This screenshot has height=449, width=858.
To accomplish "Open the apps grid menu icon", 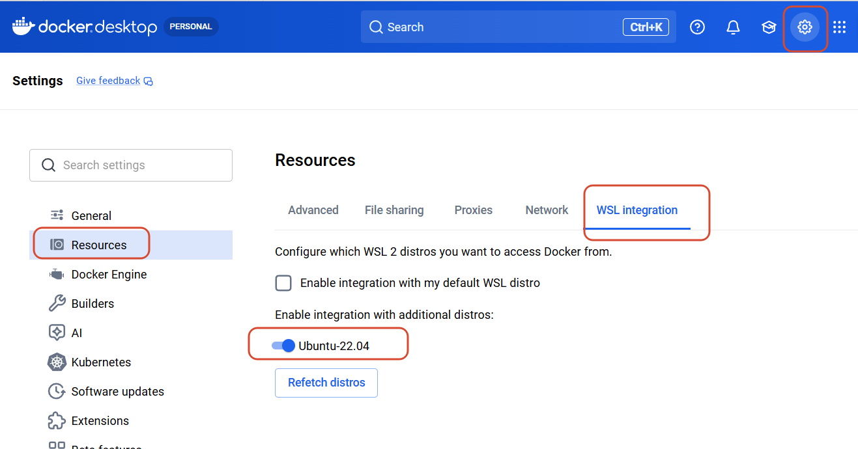I will (839, 27).
